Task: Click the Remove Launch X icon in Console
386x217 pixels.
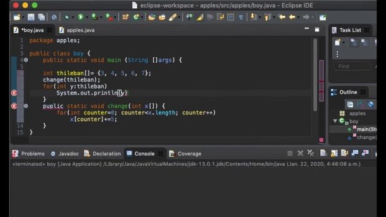Action: point(300,153)
